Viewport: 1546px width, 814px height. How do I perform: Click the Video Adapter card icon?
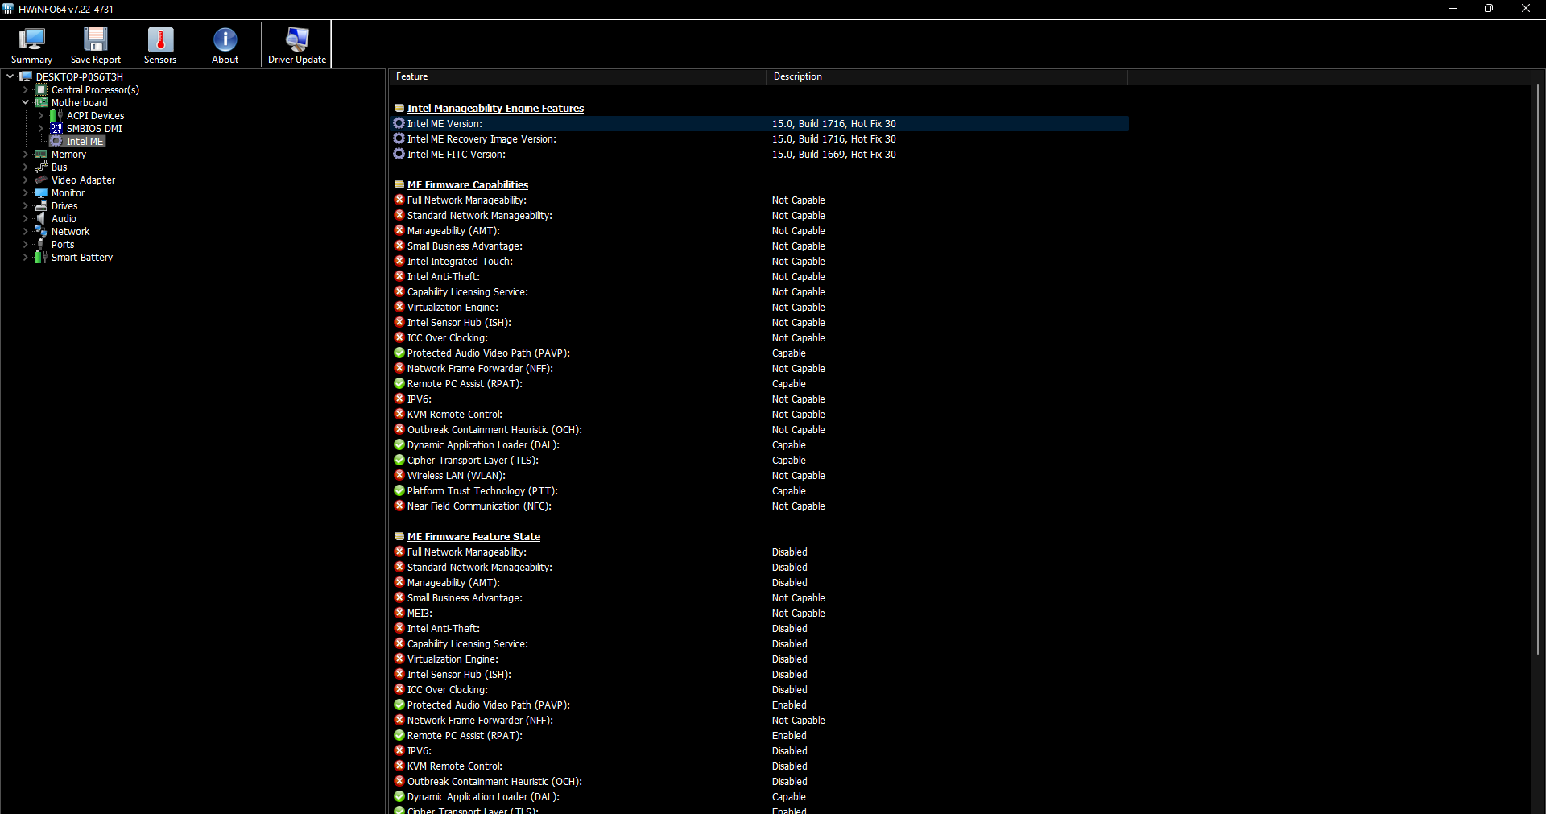41,180
